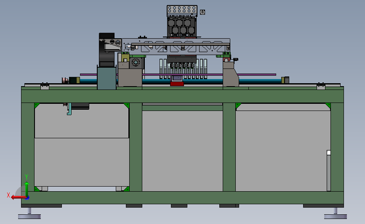Select the top connector block with round holes
Image resolution: width=365 pixels, height=224 pixels.
pos(182,11)
